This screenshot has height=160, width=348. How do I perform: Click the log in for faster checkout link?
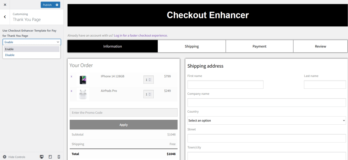tap(141, 36)
